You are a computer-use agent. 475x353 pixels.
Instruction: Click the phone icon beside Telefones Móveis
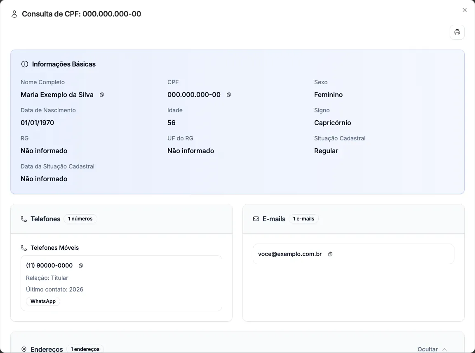(24, 248)
